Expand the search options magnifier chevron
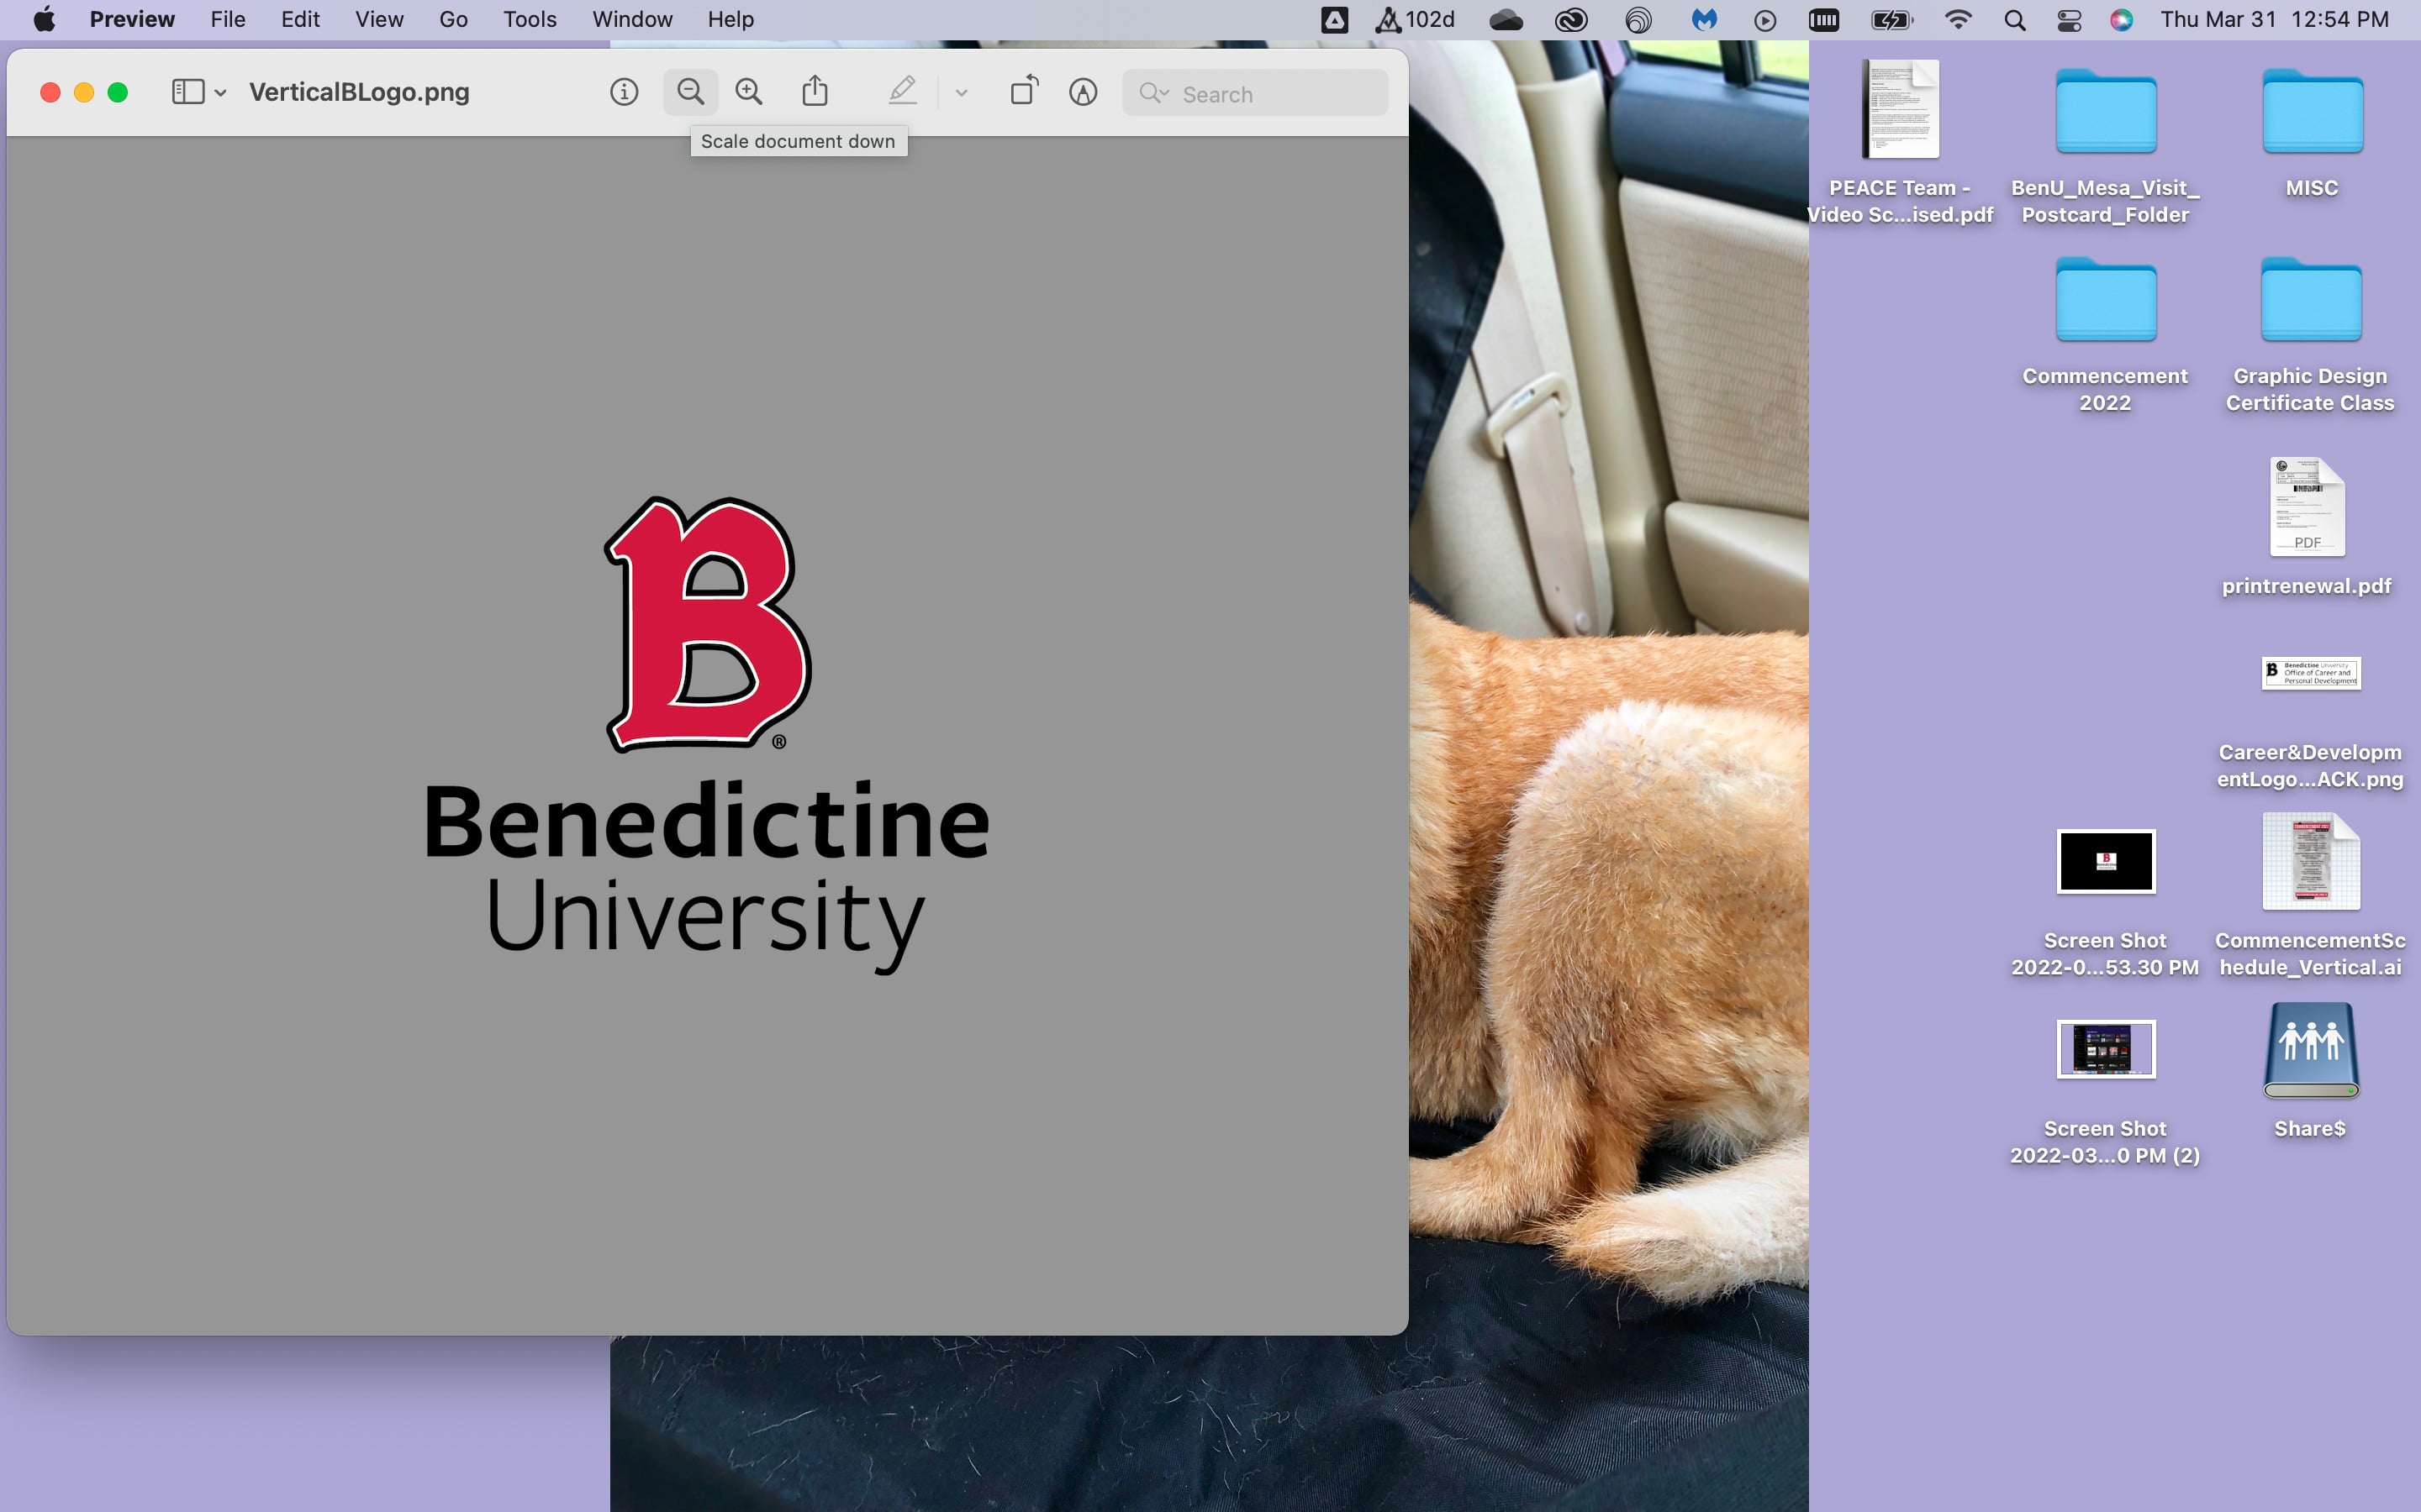The image size is (2421, 1512). point(1153,93)
